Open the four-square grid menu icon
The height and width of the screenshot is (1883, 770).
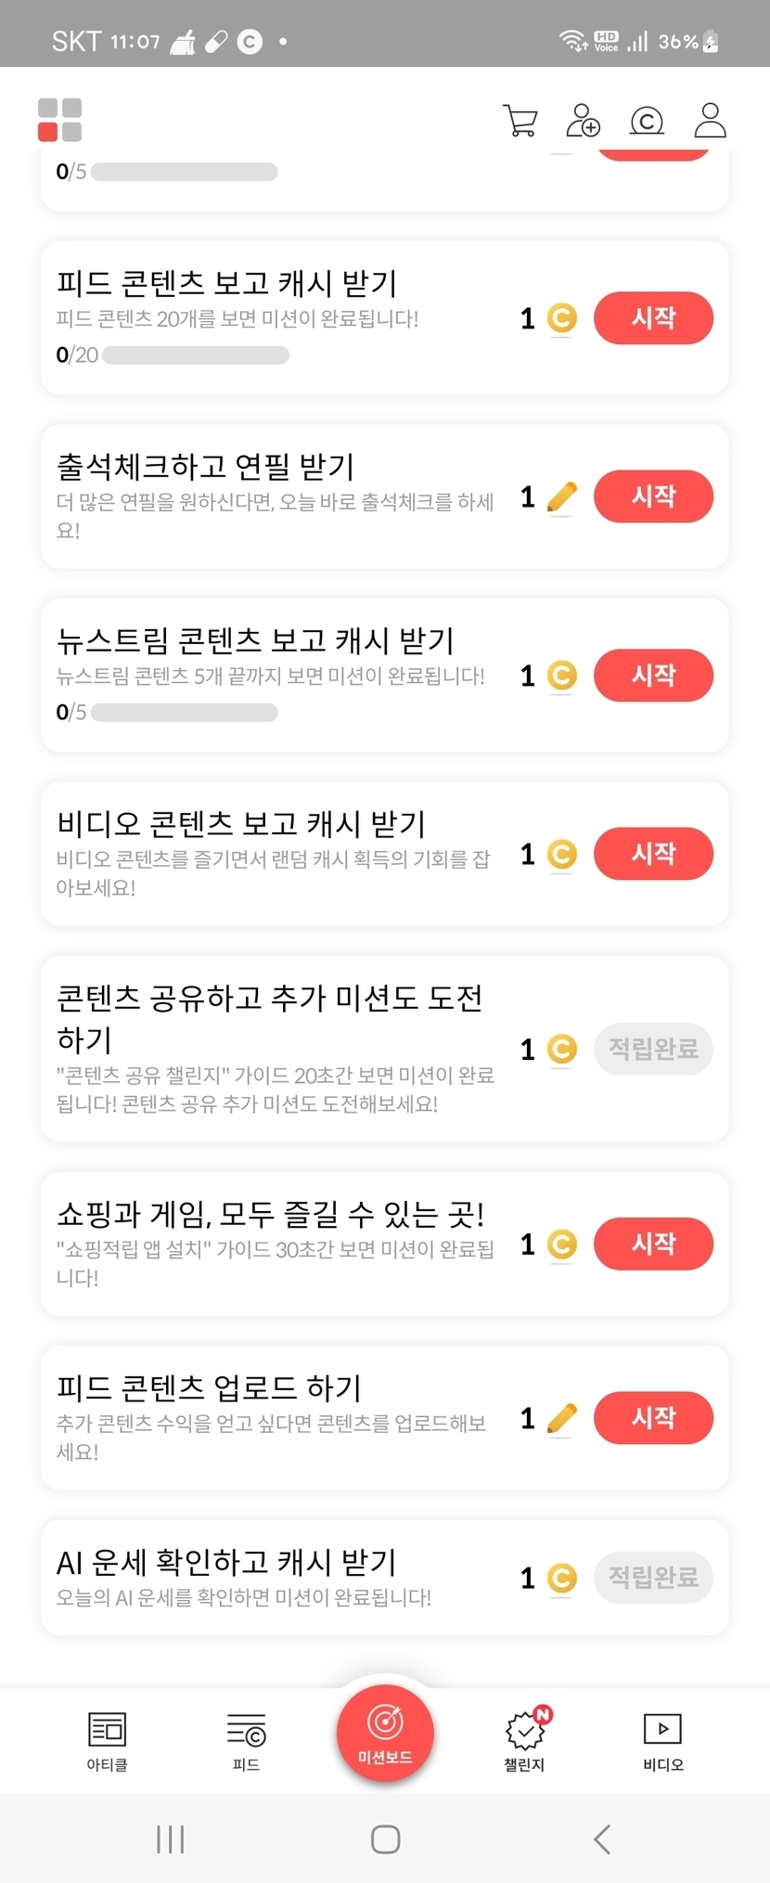59,120
